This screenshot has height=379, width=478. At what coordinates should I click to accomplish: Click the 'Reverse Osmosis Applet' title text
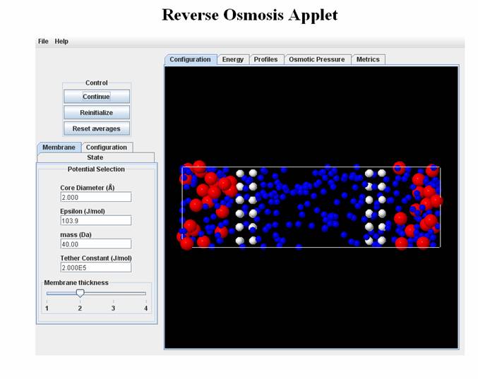pyautogui.click(x=250, y=15)
